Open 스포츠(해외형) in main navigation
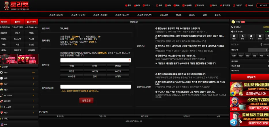The width and height of the screenshot is (269, 127). (x=56, y=15)
